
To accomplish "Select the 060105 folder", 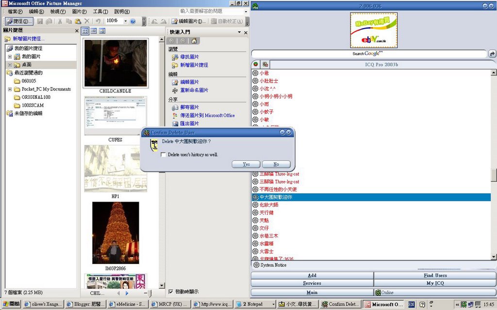I will point(29,81).
